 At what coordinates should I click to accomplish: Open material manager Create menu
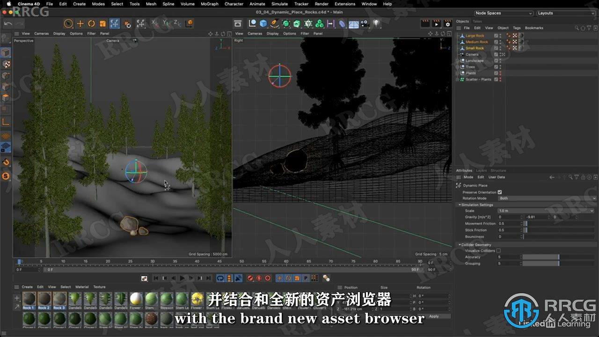coord(27,287)
